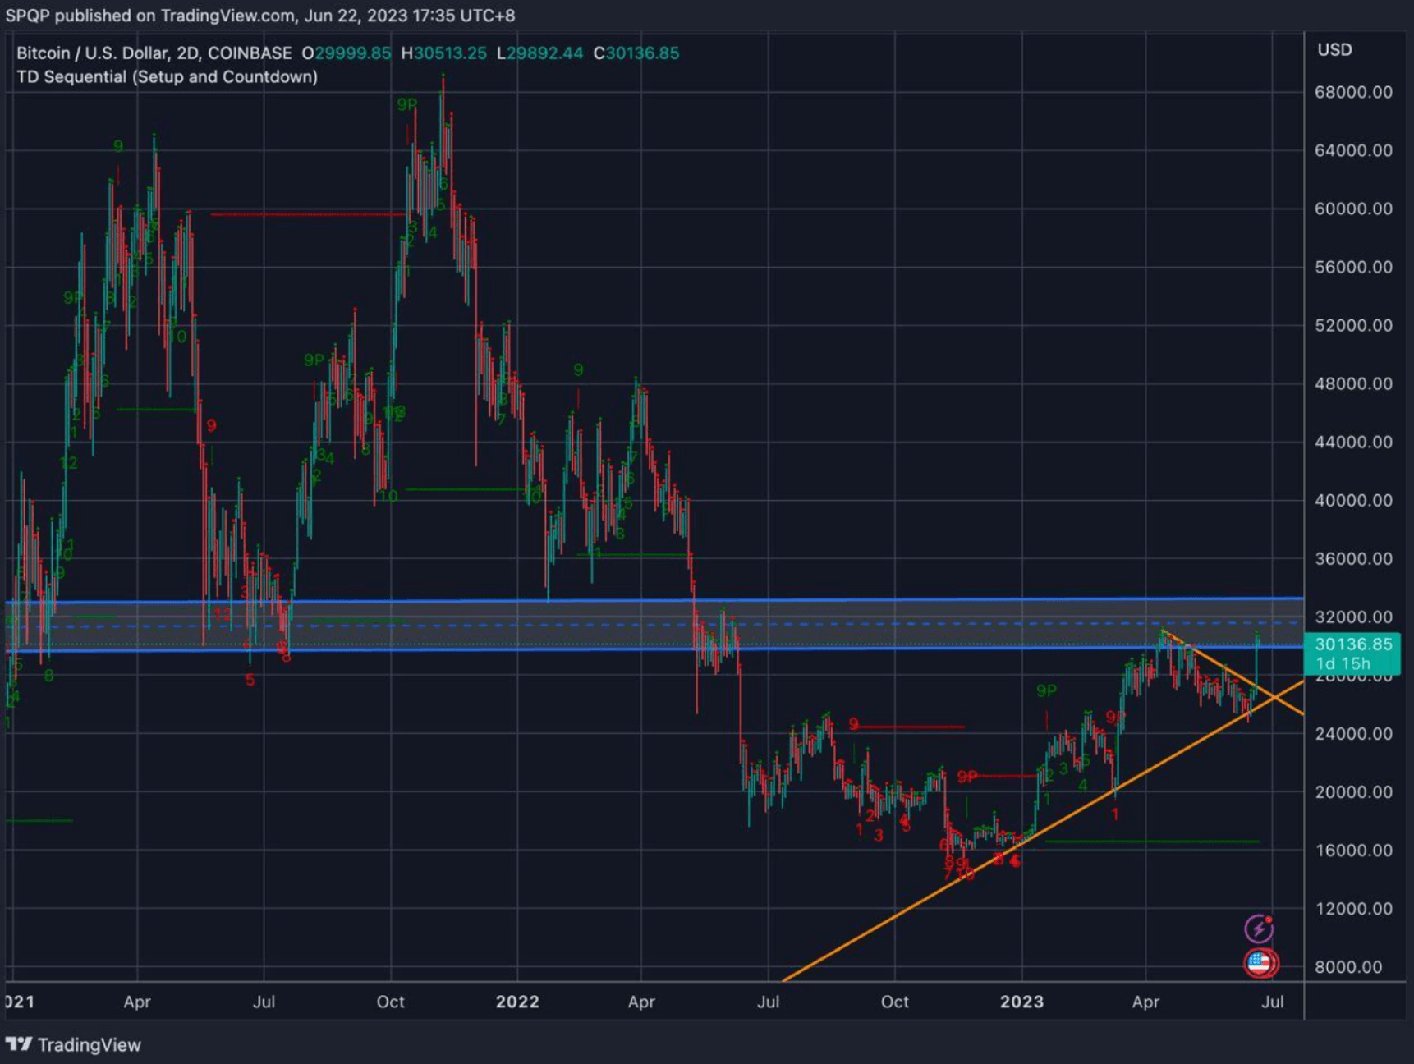The height and width of the screenshot is (1064, 1414).
Task: Toggle the USD currency label on price scale
Action: (x=1336, y=49)
